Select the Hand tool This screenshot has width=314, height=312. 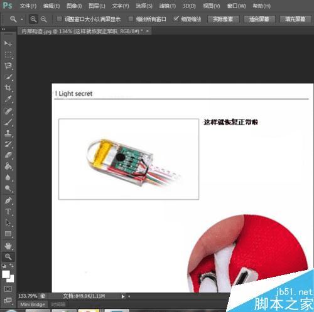[8, 246]
